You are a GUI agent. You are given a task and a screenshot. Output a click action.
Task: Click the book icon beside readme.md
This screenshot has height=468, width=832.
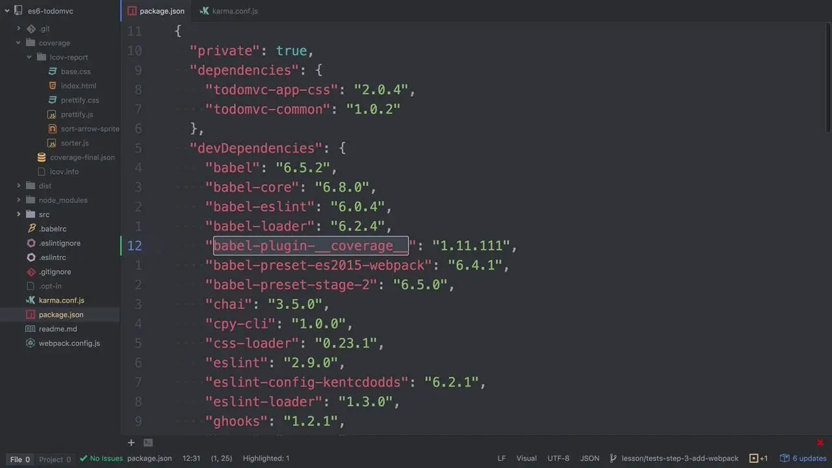point(31,329)
